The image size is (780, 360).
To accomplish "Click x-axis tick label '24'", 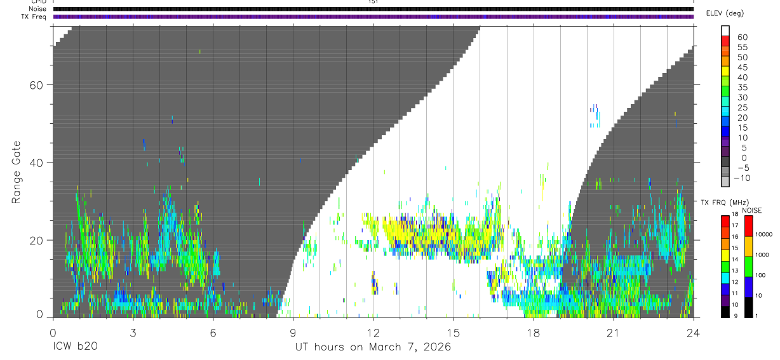I will [693, 333].
